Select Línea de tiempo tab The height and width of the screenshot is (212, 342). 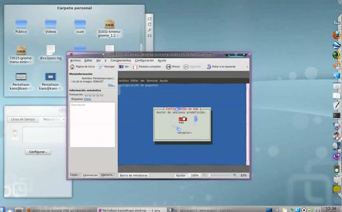coord(23,119)
